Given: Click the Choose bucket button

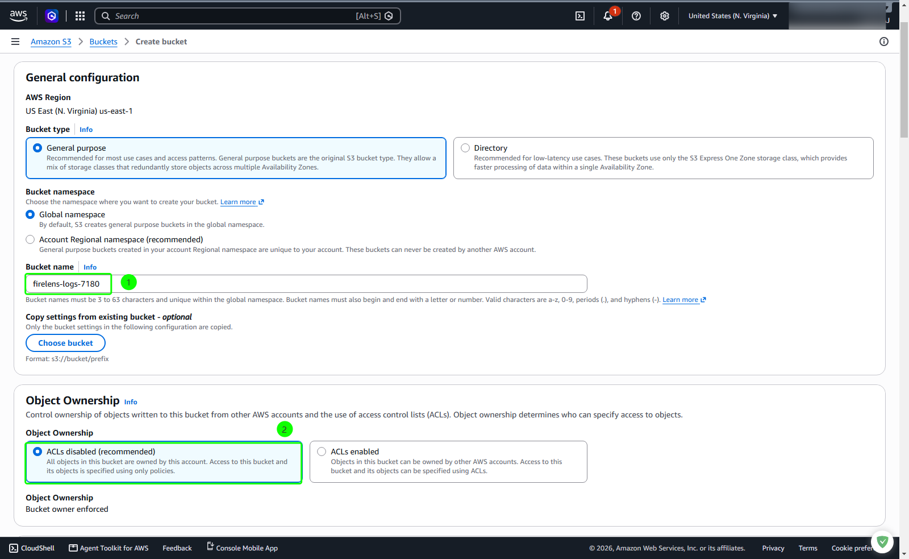Looking at the screenshot, I should coord(65,343).
